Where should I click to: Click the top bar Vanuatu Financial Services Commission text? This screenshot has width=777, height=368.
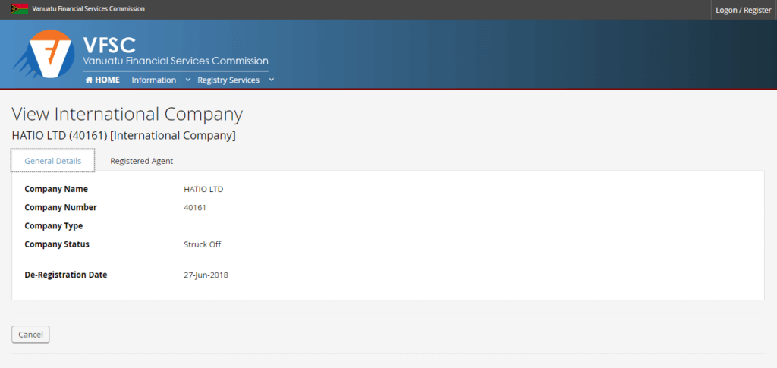pos(89,9)
